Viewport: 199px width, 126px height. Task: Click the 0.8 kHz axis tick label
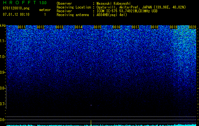point(3,88)
